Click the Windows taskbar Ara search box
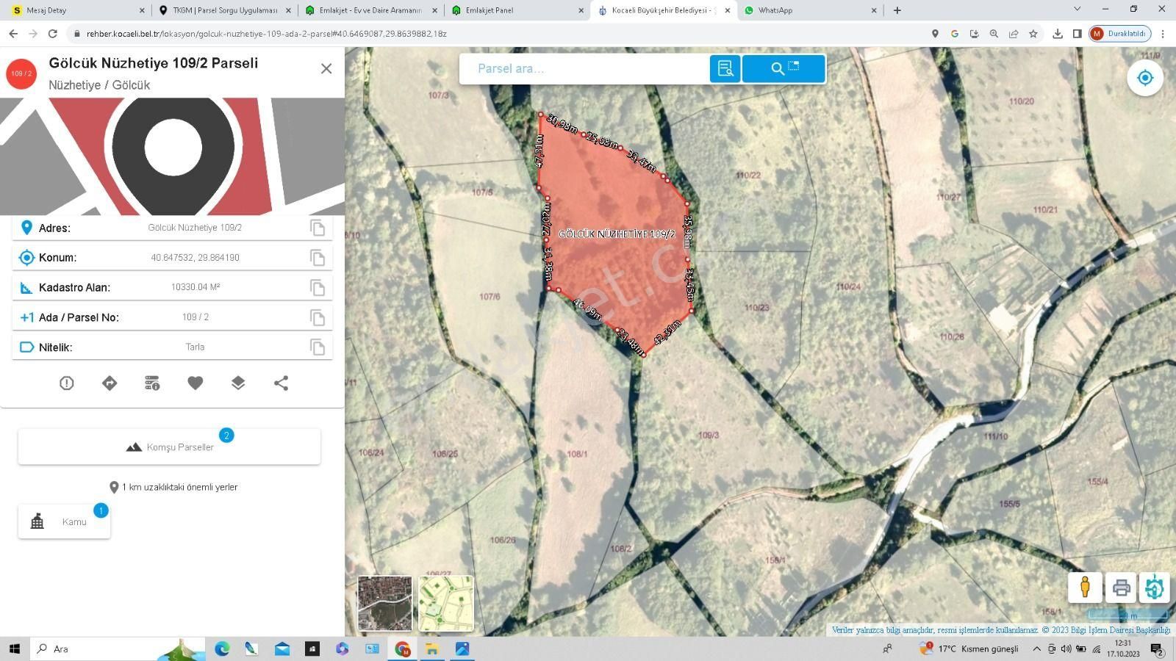 point(118,649)
